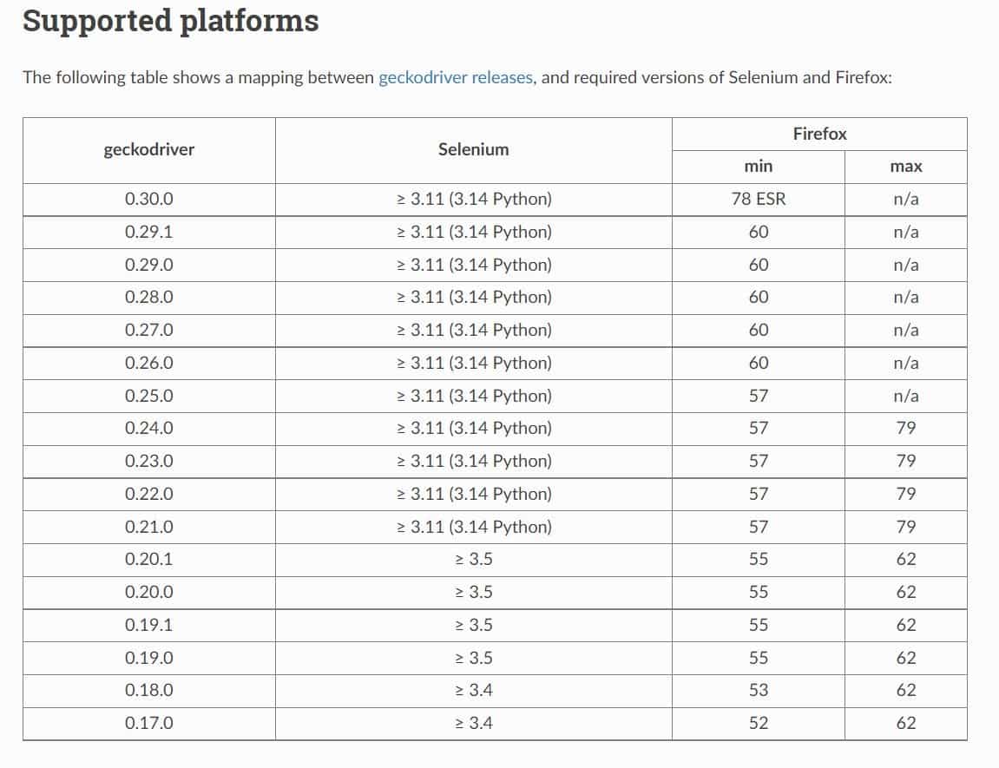This screenshot has width=999, height=768.
Task: Click the Firefox min value 52 cell
Action: click(x=758, y=723)
